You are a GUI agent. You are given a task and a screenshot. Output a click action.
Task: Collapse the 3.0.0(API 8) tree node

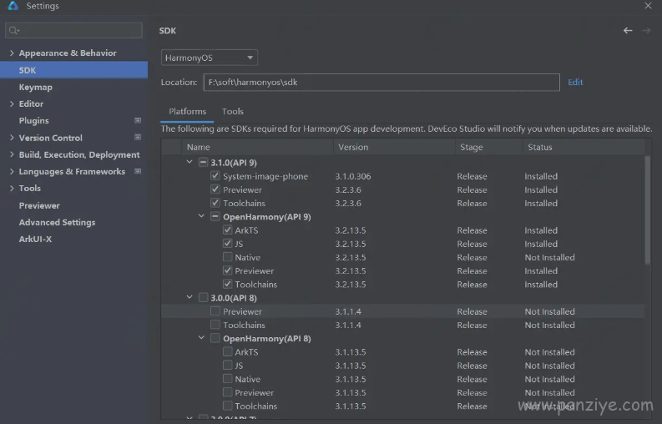point(190,297)
